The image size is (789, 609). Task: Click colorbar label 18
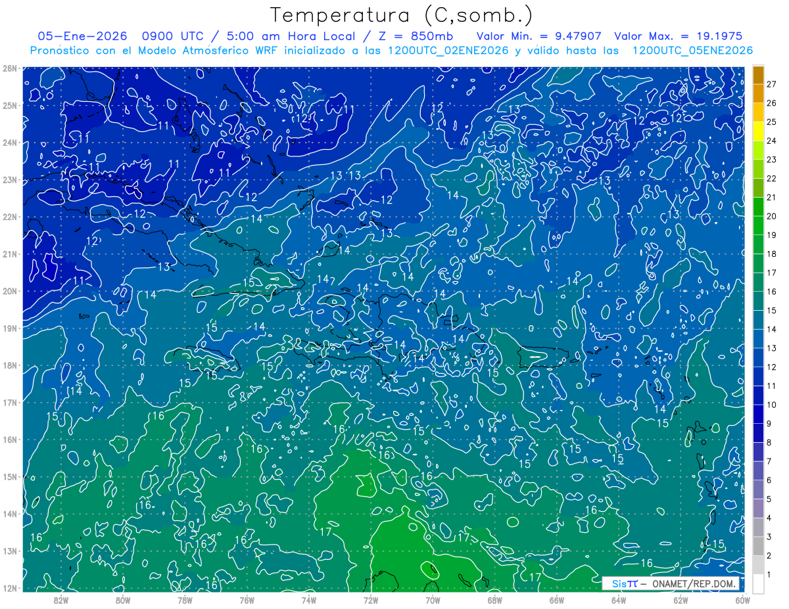[x=772, y=254]
